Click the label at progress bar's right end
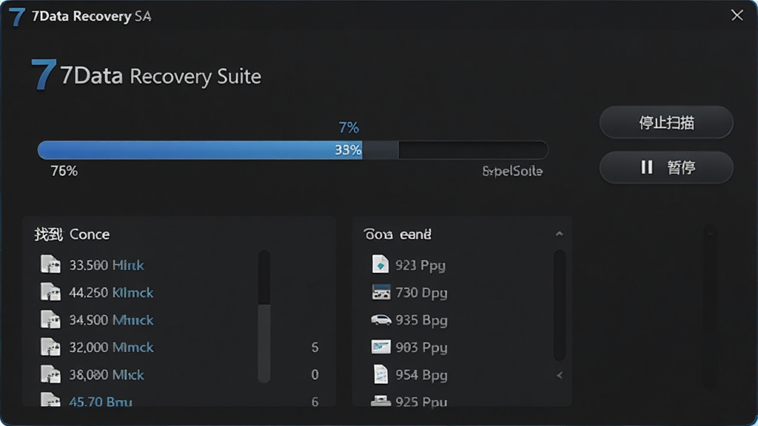This screenshot has width=758, height=426. click(x=512, y=171)
